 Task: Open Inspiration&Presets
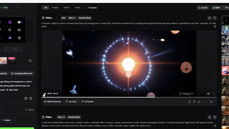[22, 73]
